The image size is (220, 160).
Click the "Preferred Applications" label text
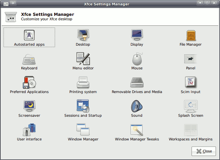[x=29, y=92]
